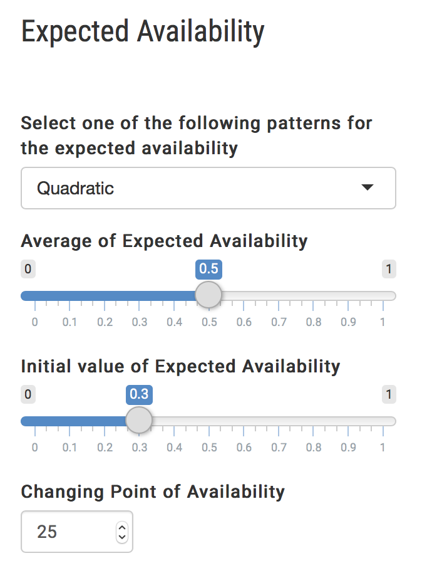Click the Average of Expected Availability slider handle
The width and height of the screenshot is (432, 568).
point(208,295)
